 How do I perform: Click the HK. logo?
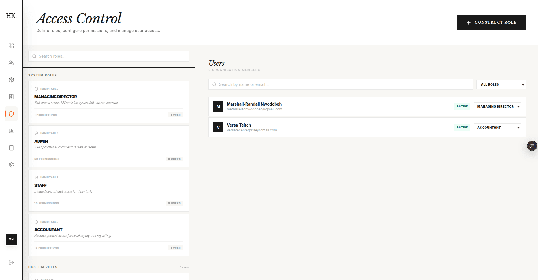click(11, 16)
